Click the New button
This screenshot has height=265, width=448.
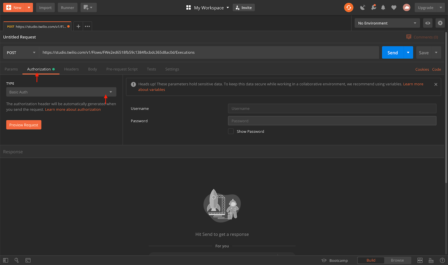coord(14,8)
